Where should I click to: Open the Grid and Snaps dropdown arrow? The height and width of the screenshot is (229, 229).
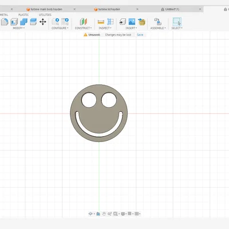pos(133,214)
